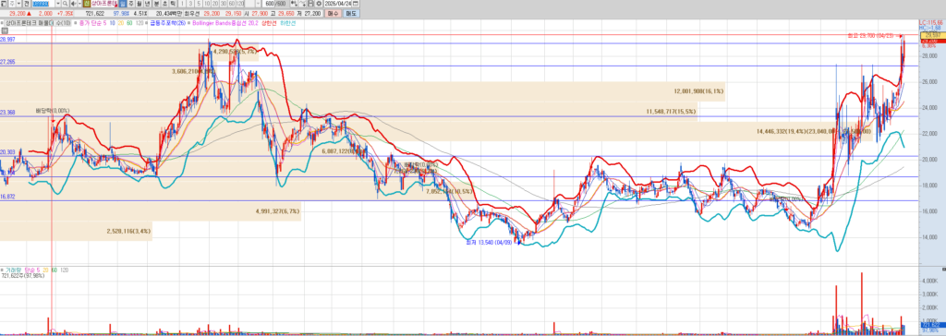Choose the 60 interval button

click(231, 4)
